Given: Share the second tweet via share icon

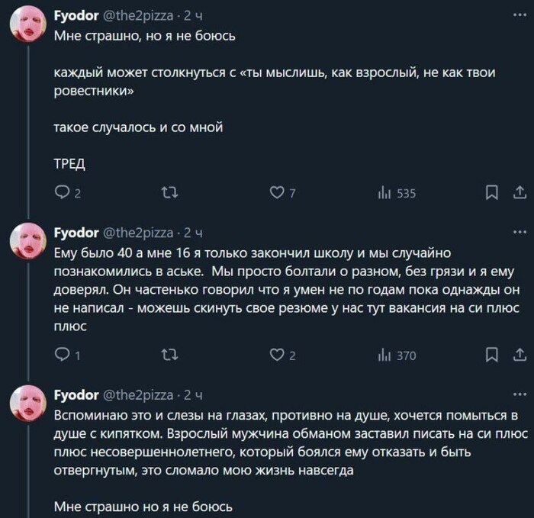Looking at the screenshot, I should click(x=520, y=355).
